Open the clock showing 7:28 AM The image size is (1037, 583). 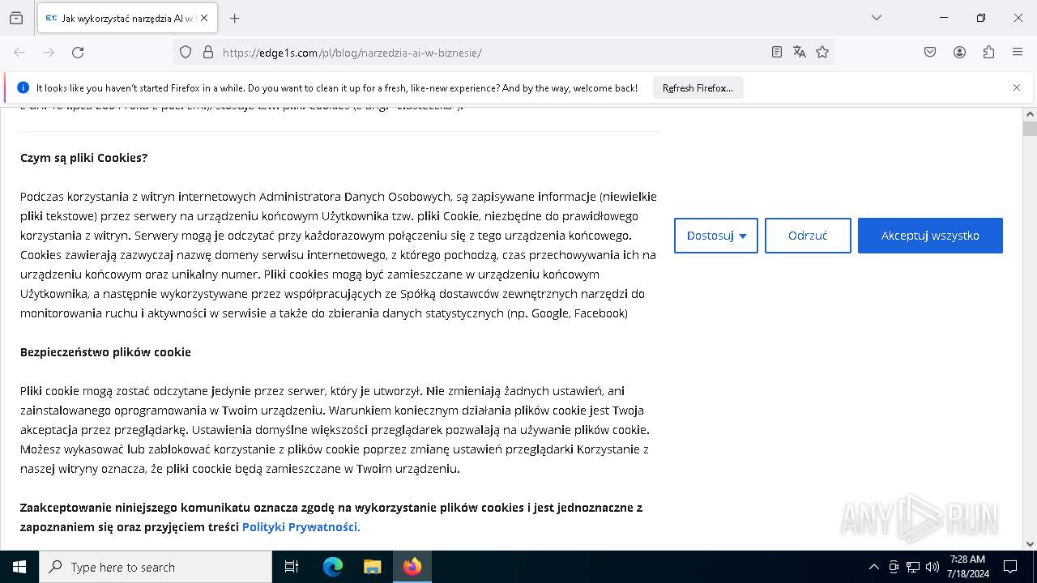pyautogui.click(x=967, y=567)
